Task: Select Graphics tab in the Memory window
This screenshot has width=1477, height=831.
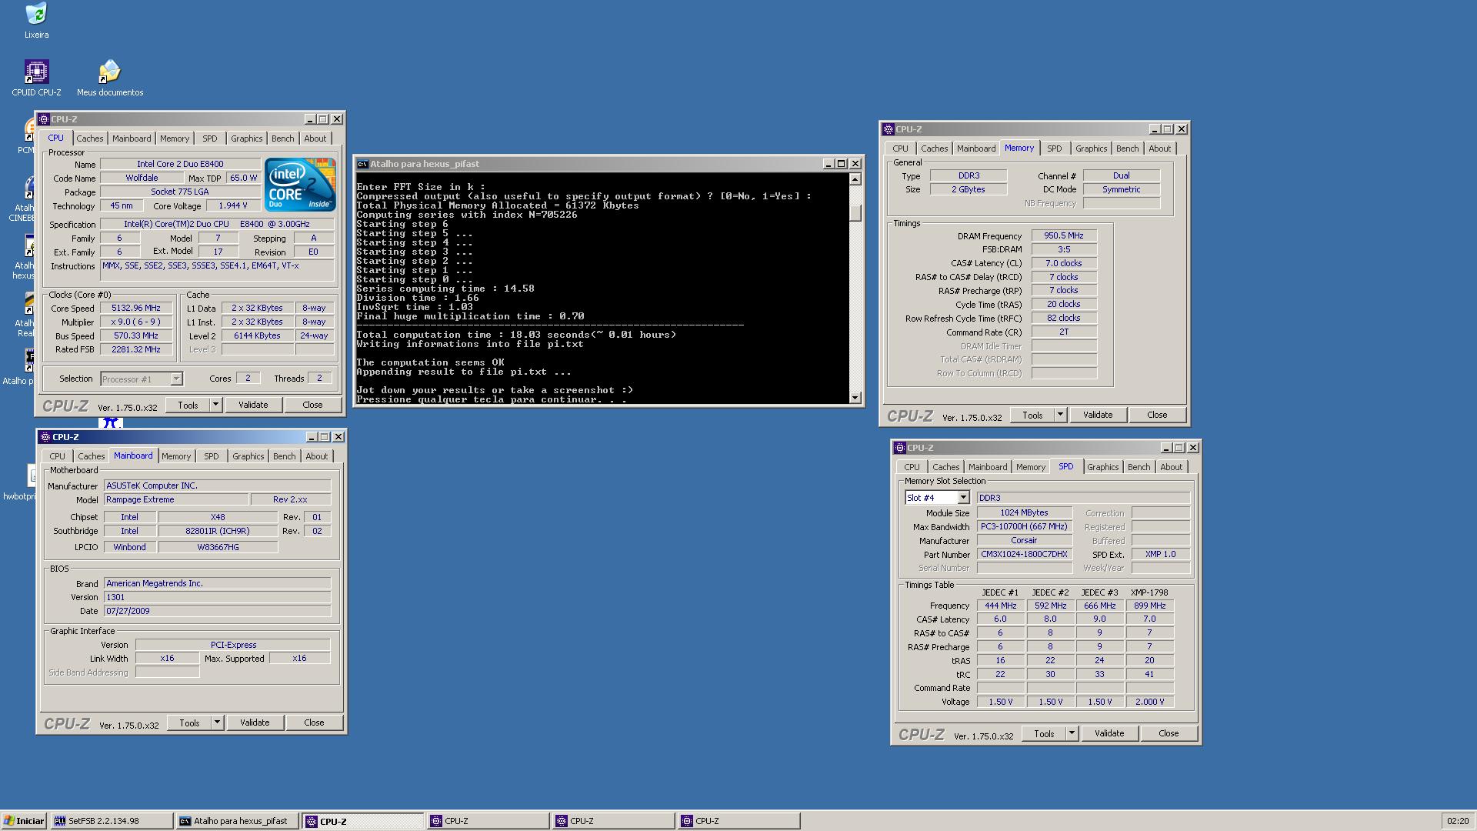Action: coord(1091,149)
